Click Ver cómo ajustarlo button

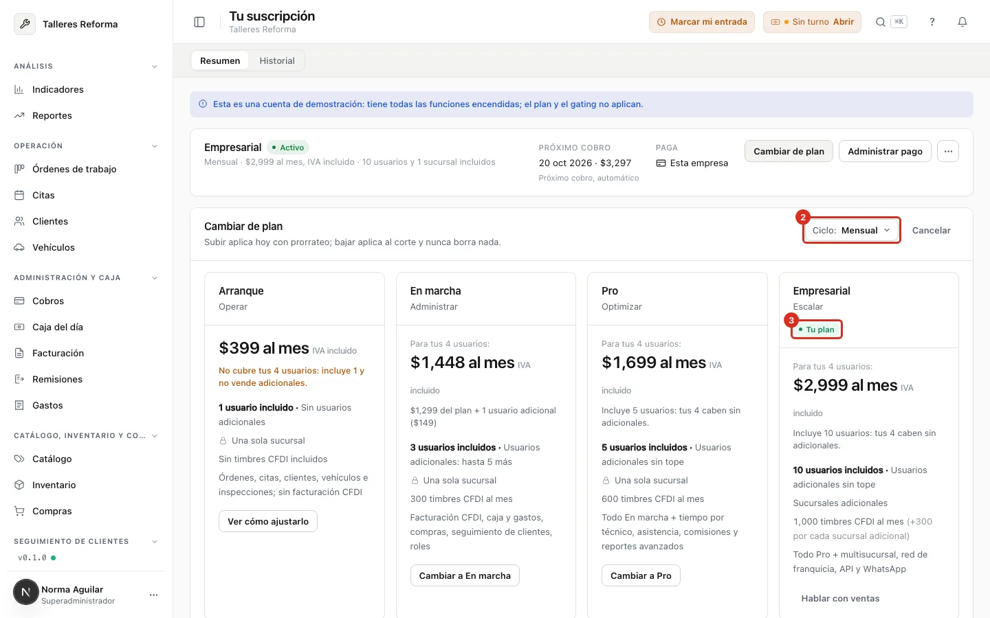[268, 521]
